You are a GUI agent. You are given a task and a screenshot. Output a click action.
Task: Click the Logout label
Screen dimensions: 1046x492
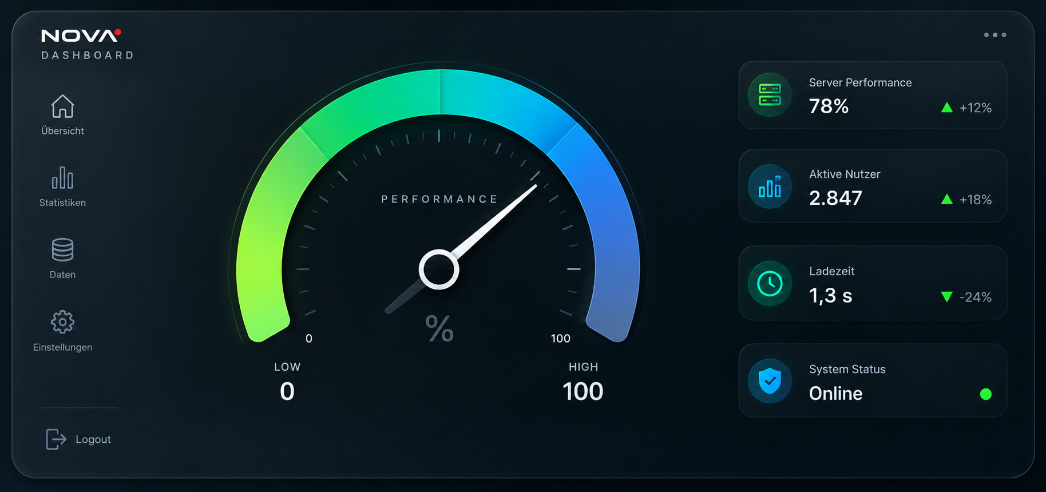point(93,439)
